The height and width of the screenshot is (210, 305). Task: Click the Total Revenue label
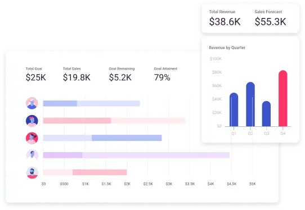(222, 12)
